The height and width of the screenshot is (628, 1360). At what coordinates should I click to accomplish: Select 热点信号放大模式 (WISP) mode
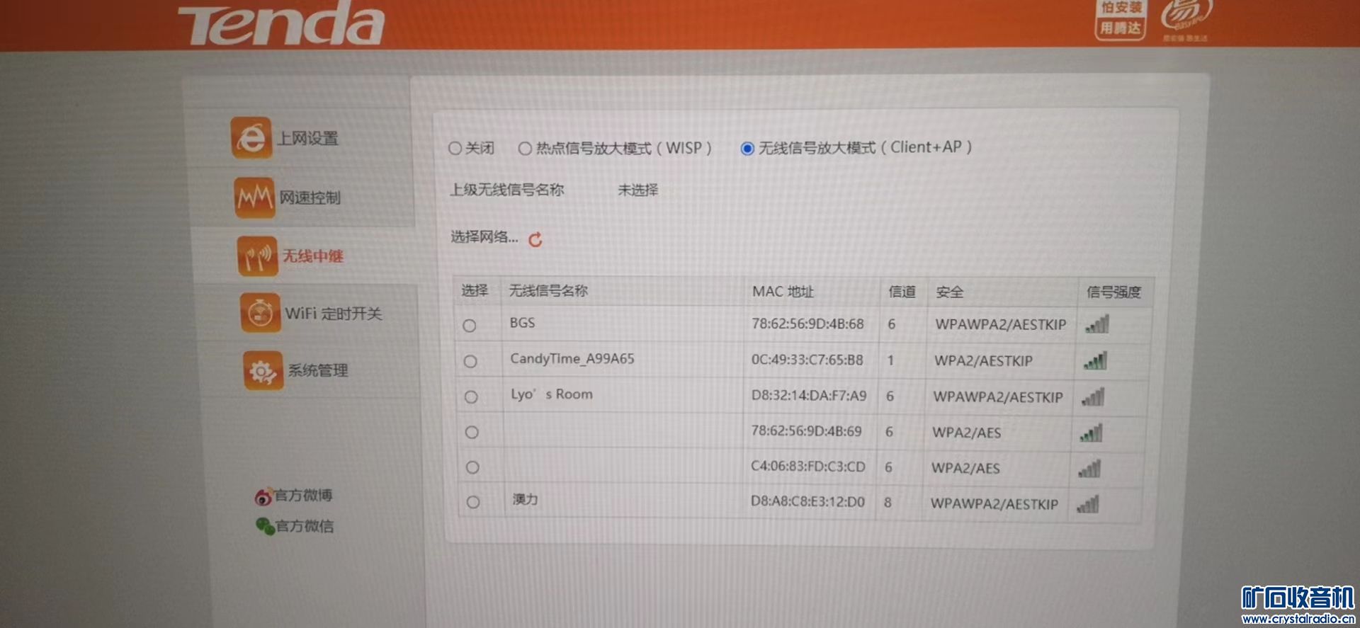click(x=525, y=149)
